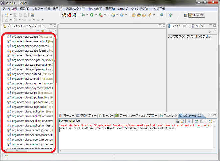
Task: Select org.adempiere.extend project
Action: 30,74
